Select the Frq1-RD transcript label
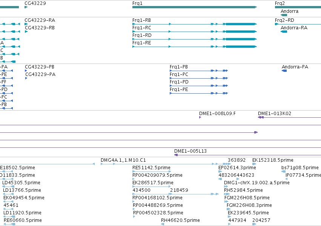The image size is (321, 226). click(142, 35)
